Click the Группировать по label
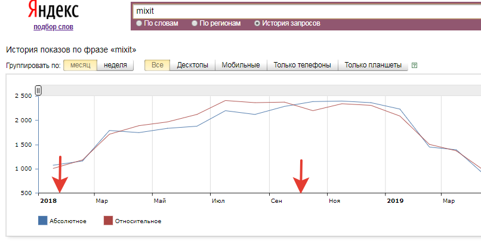The image size is (481, 244). (33, 66)
